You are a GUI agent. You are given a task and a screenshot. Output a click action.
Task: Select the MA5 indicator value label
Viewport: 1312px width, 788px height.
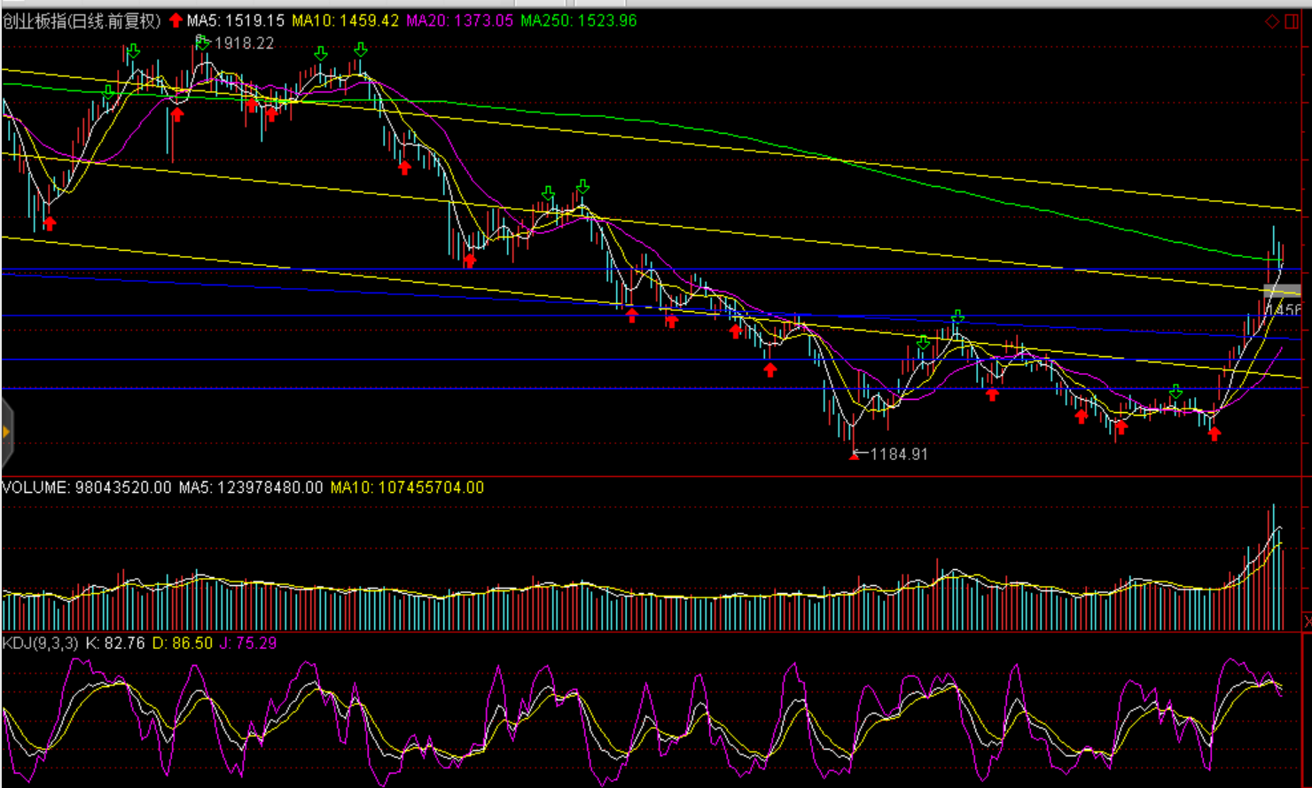click(x=235, y=20)
